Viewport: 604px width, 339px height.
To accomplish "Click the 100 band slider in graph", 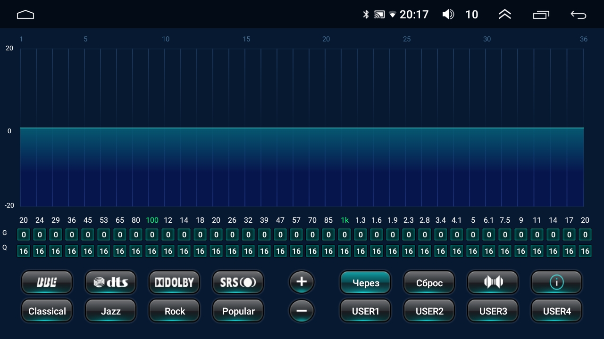I will pos(149,128).
